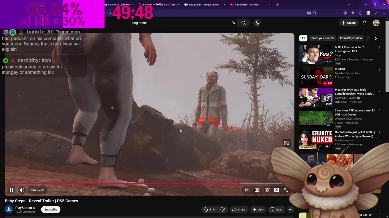Viewport: 389px width, 218px height.
Task: Open the browser profile account icon
Action: tap(345, 13)
